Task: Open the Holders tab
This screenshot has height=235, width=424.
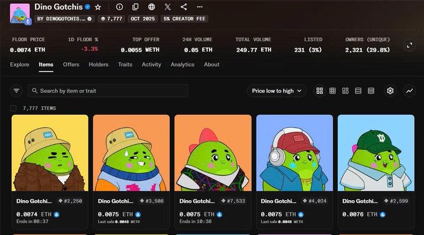Action: [x=99, y=65]
